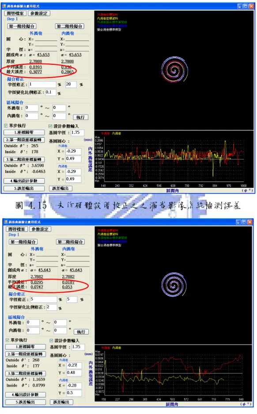Viewport: 257px width, 414px height.
Task: Click 第二階段擬合 in the upper window
Action: tap(69, 26)
